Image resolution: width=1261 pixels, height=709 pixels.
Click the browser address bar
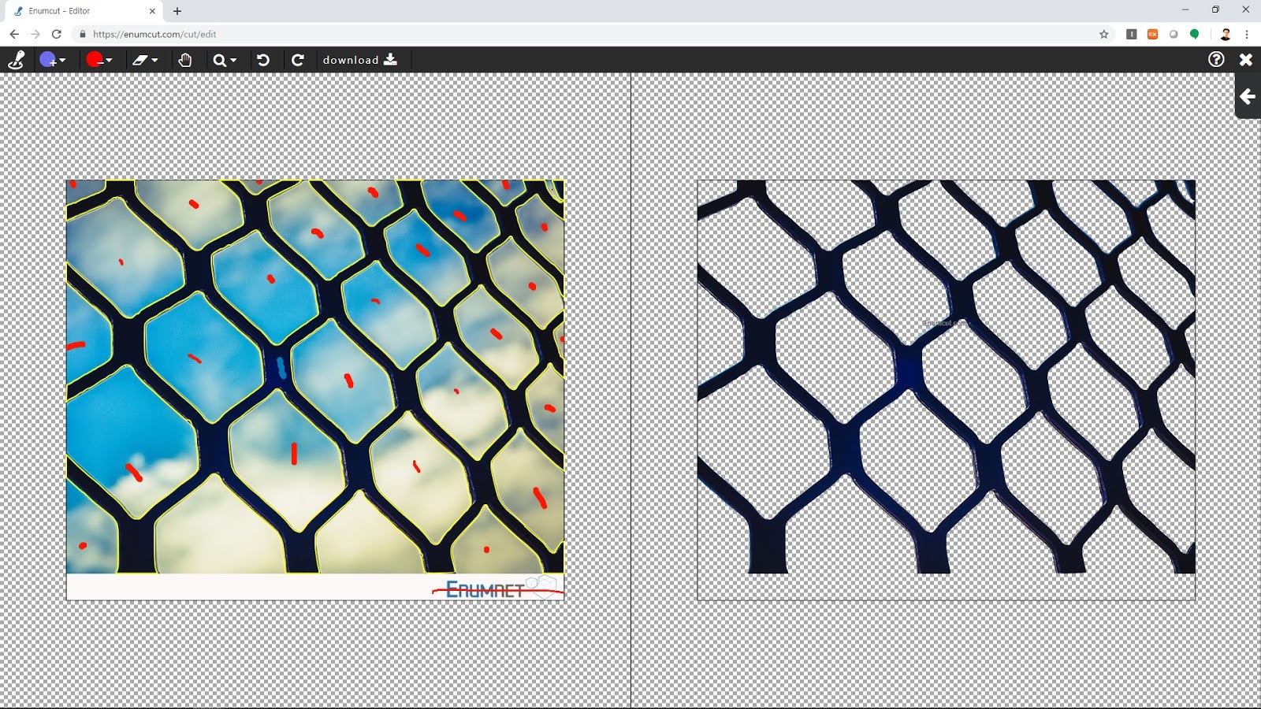pyautogui.click(x=197, y=35)
